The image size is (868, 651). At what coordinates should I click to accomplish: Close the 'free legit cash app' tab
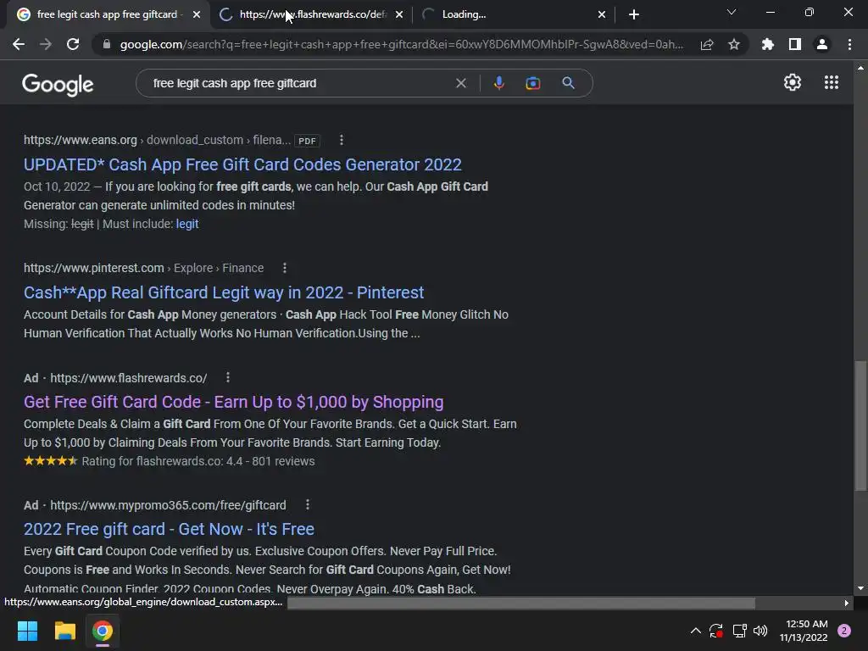[x=197, y=15]
